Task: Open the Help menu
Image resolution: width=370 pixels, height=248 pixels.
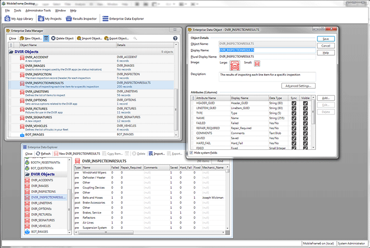Action: click(x=73, y=10)
